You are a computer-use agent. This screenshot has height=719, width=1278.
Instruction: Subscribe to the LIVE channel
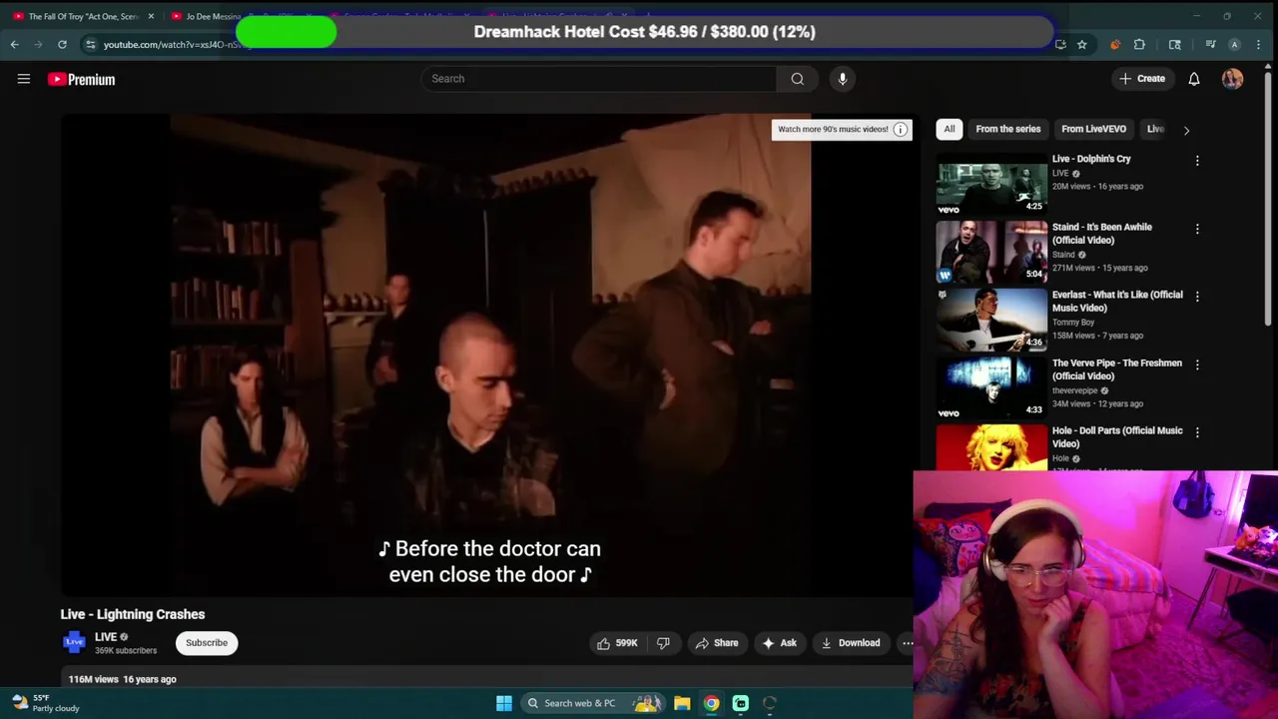coord(207,643)
